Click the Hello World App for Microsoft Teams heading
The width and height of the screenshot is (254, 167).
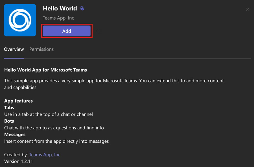coord(45,70)
